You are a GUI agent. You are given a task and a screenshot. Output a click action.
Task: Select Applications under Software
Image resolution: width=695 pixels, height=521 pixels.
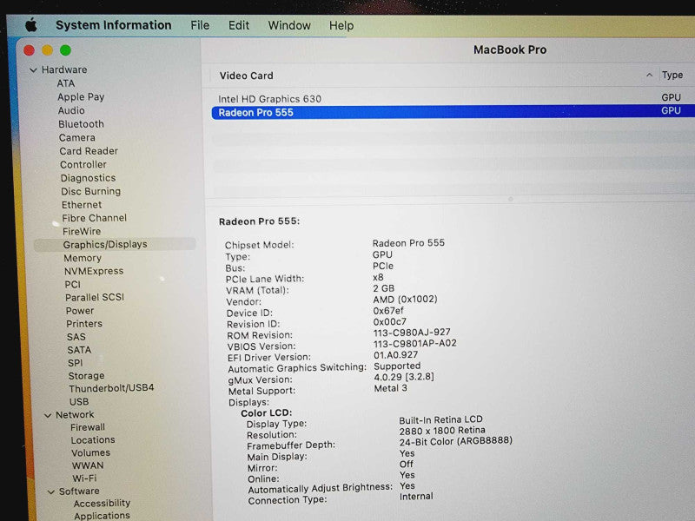[x=102, y=516]
